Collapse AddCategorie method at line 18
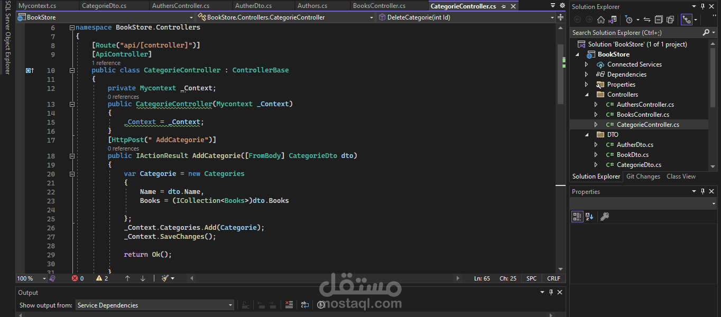 [x=72, y=156]
